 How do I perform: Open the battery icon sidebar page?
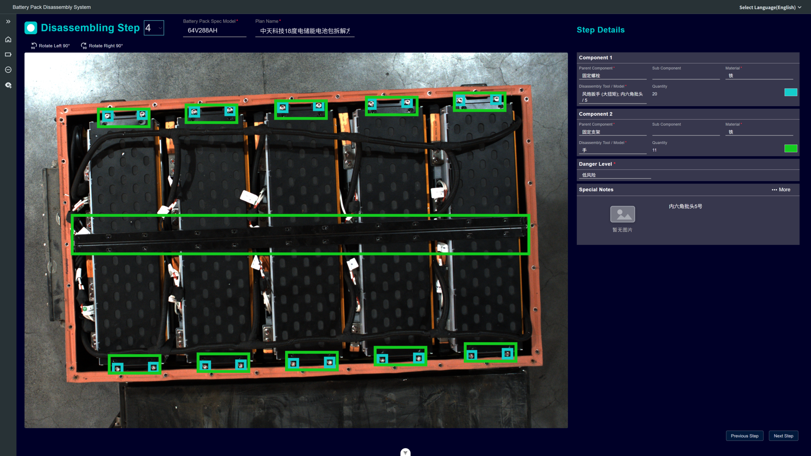[x=8, y=54]
